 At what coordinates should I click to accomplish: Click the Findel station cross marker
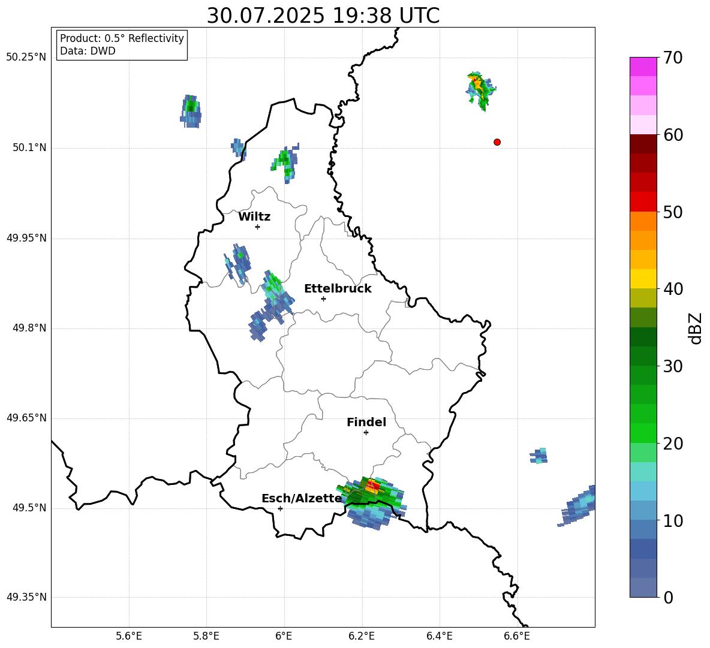pyautogui.click(x=366, y=433)
